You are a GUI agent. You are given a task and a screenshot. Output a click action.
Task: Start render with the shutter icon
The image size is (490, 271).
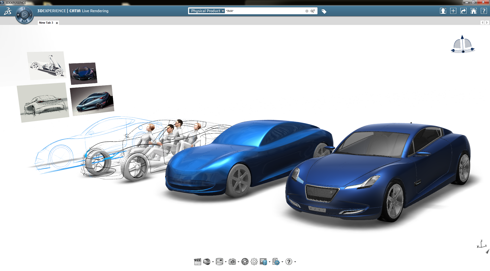tap(245, 262)
